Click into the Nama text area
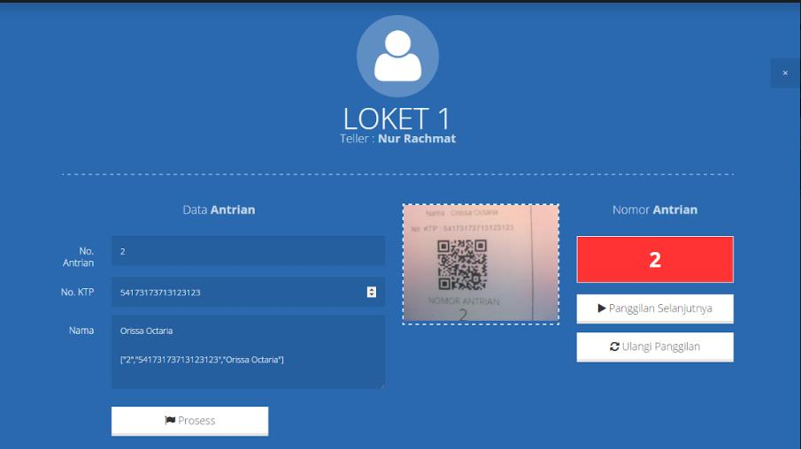Viewport: 801px width, 449px height. pyautogui.click(x=249, y=352)
